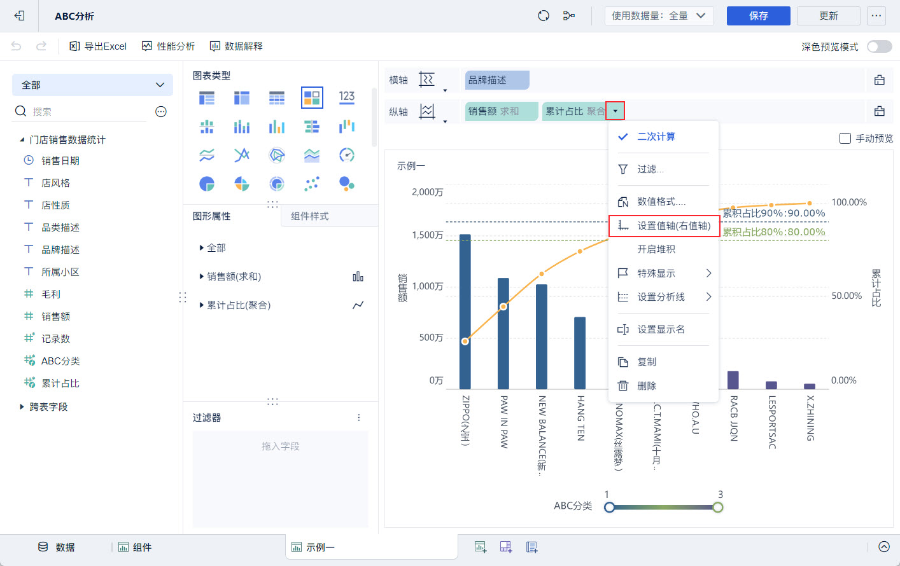
Task: Expand the 全部 section under 图形属性
Action: 202,248
